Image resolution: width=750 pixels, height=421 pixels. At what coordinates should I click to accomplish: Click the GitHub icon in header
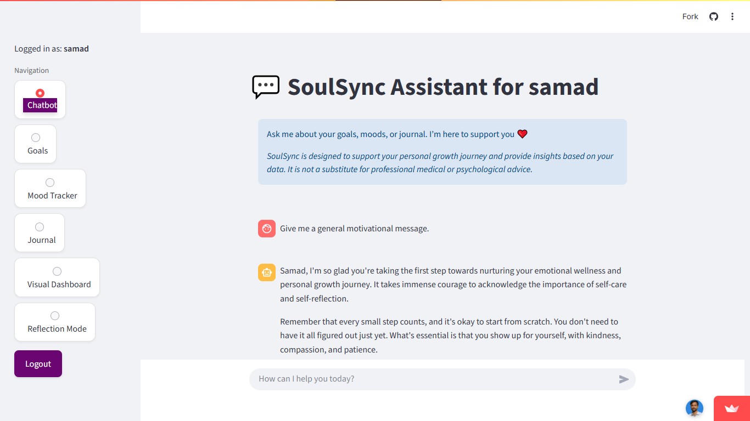pos(714,16)
